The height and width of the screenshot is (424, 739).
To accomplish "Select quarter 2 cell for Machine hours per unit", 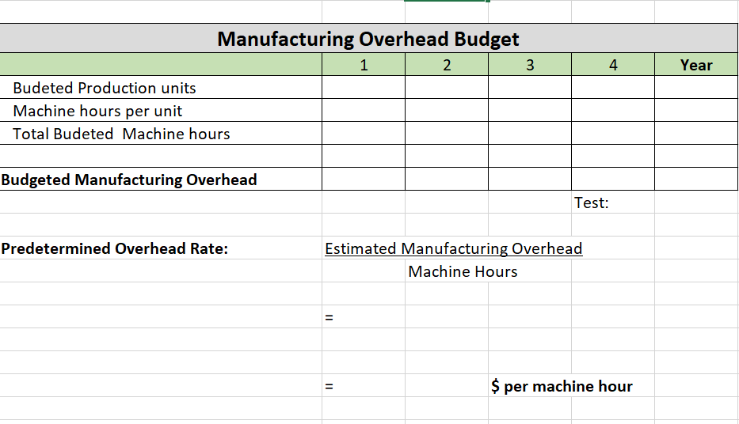I will tap(447, 111).
